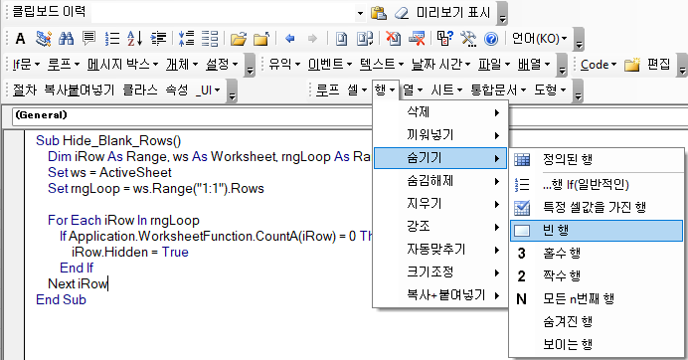Select the 빈 행 menu item
688x360 pixels.
[597, 230]
